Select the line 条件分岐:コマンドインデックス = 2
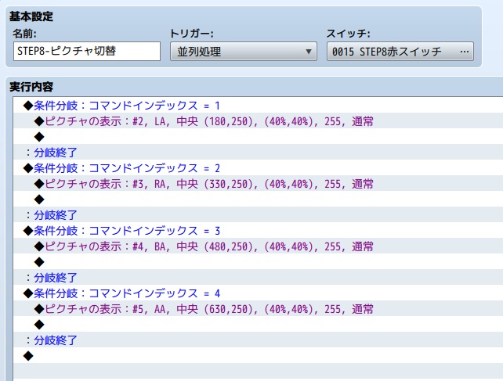 pyautogui.click(x=259, y=168)
